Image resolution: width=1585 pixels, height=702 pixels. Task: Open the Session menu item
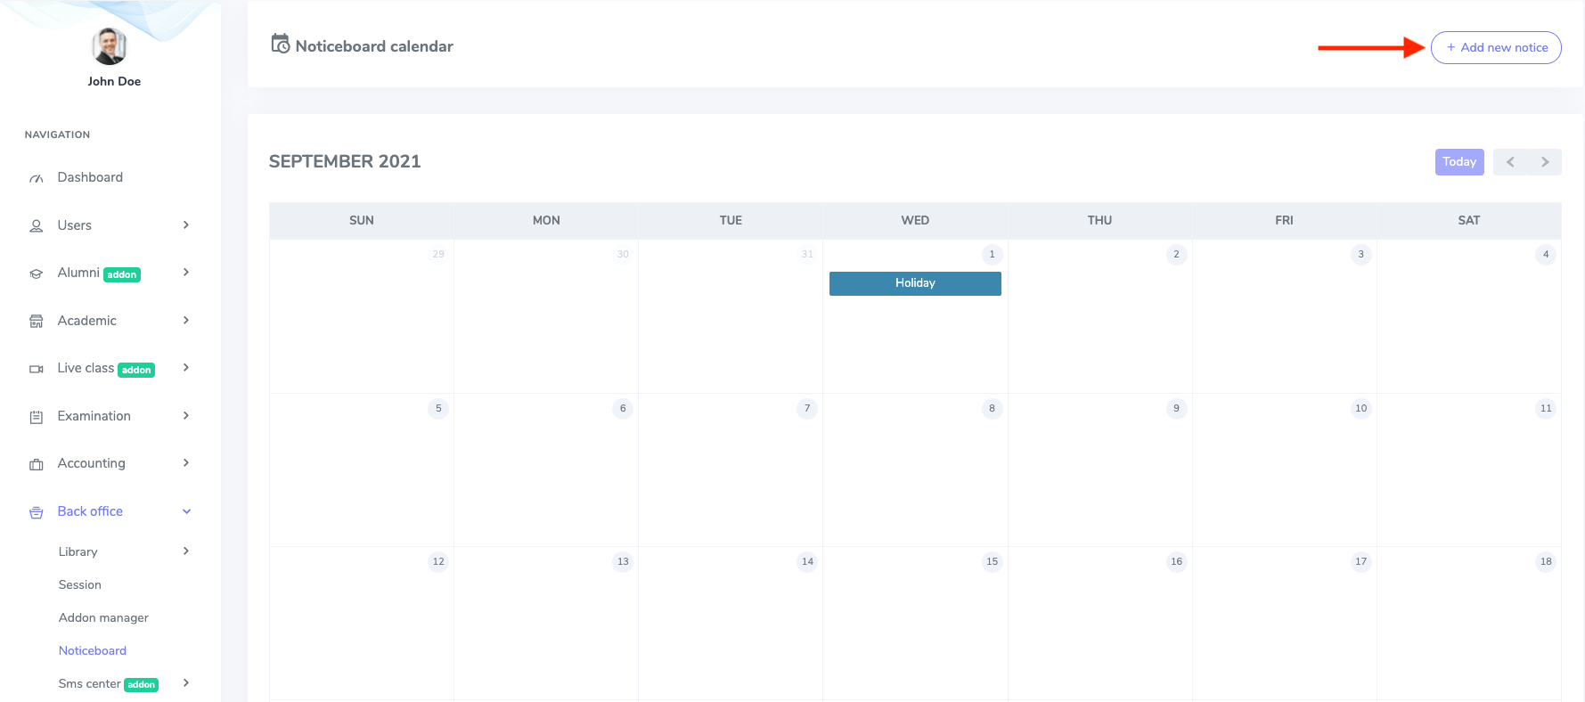point(80,584)
